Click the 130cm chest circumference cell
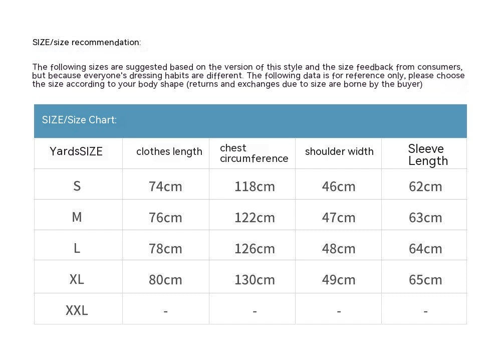This screenshot has height=355, width=501. tap(255, 280)
